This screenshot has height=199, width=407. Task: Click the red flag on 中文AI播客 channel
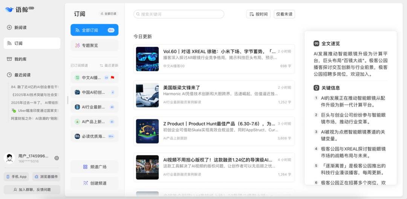click(112, 78)
